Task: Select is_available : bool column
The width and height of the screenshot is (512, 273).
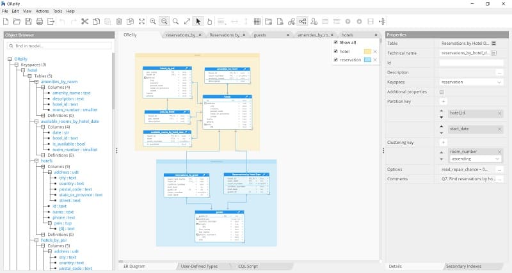Action: coord(69,144)
